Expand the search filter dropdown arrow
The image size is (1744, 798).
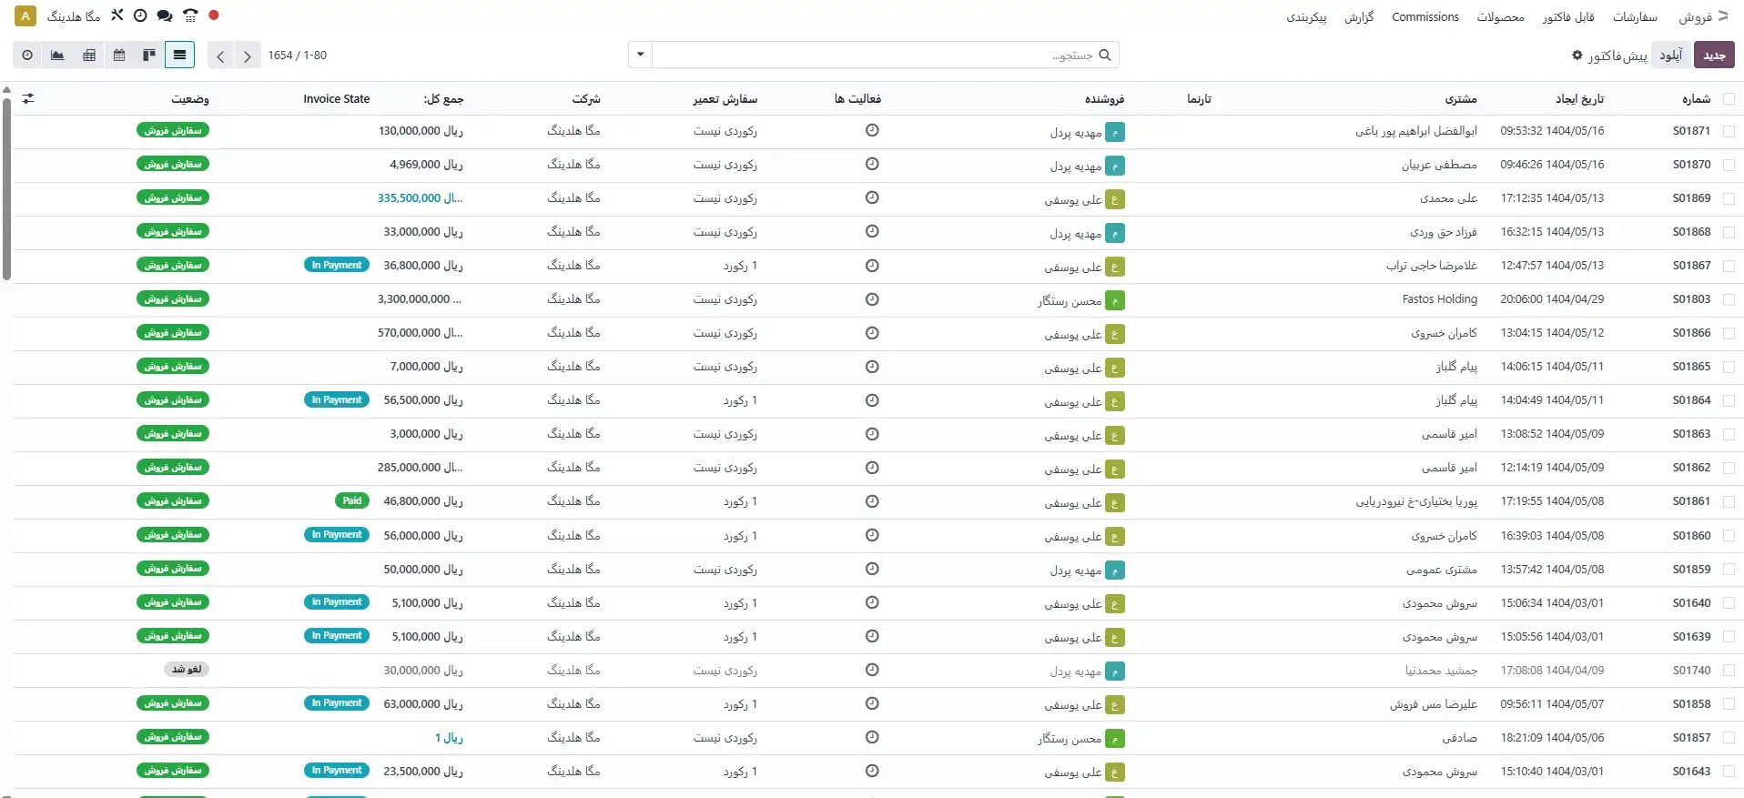click(640, 56)
